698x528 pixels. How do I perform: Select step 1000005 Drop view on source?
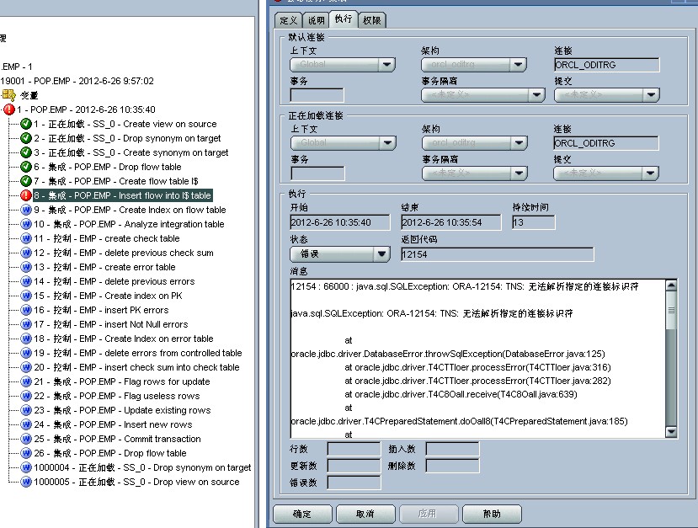click(136, 482)
